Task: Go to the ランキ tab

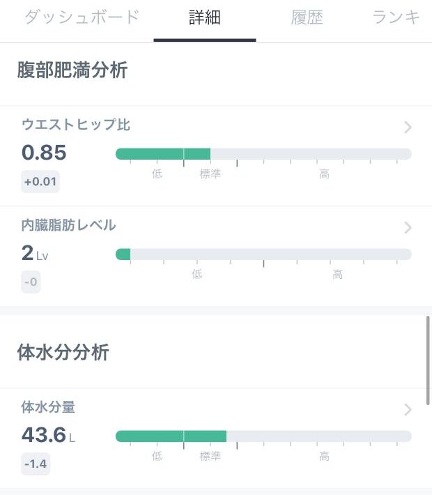Action: [396, 17]
